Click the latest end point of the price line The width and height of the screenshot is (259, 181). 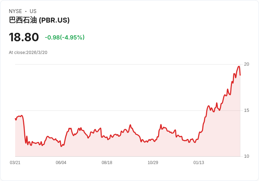(240, 75)
